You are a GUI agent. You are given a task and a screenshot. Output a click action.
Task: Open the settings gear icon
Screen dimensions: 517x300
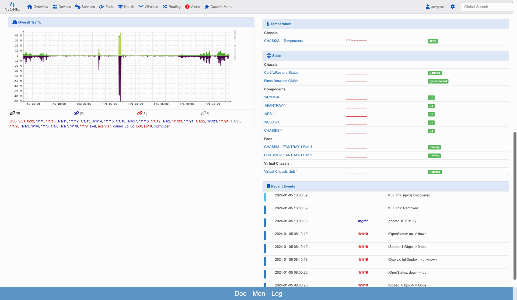click(453, 7)
